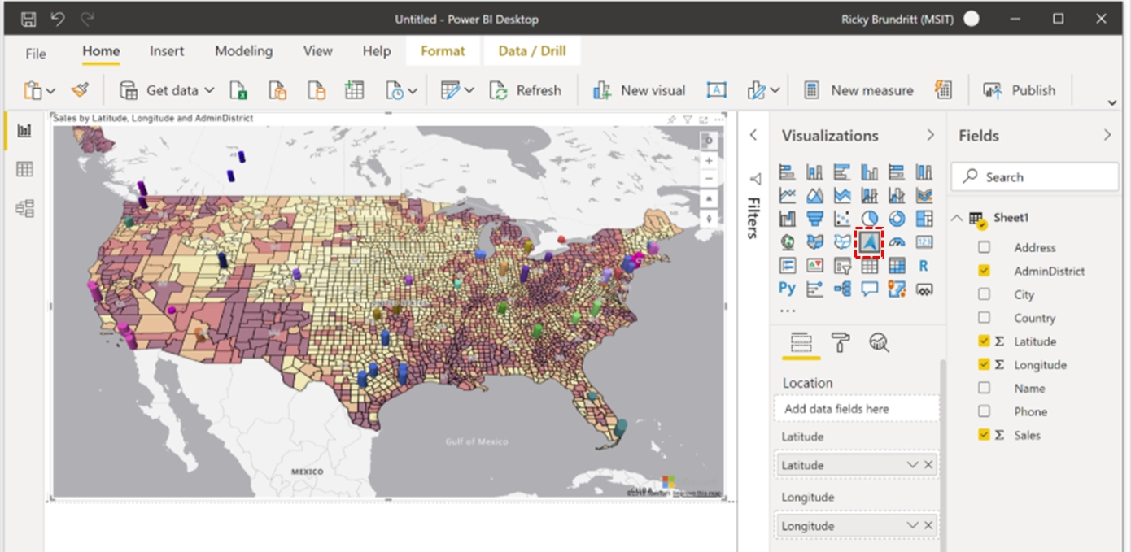The image size is (1131, 552).
Task: Click the Format painter icon
Action: coord(80,90)
